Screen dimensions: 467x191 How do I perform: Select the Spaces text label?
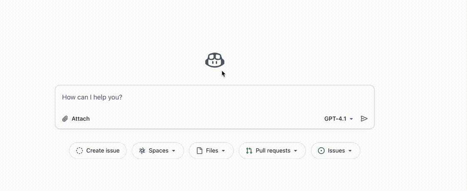pos(159,151)
